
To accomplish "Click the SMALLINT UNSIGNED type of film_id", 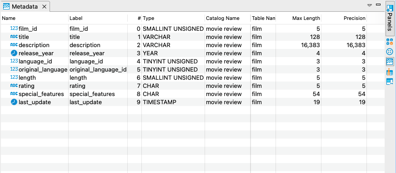I will 173,29.
